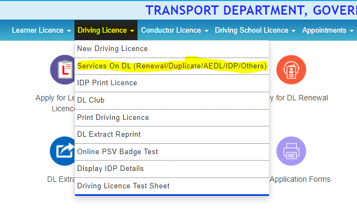Image resolution: width=357 pixels, height=210 pixels.
Task: Click the Transport Department header title
Action: [251, 10]
